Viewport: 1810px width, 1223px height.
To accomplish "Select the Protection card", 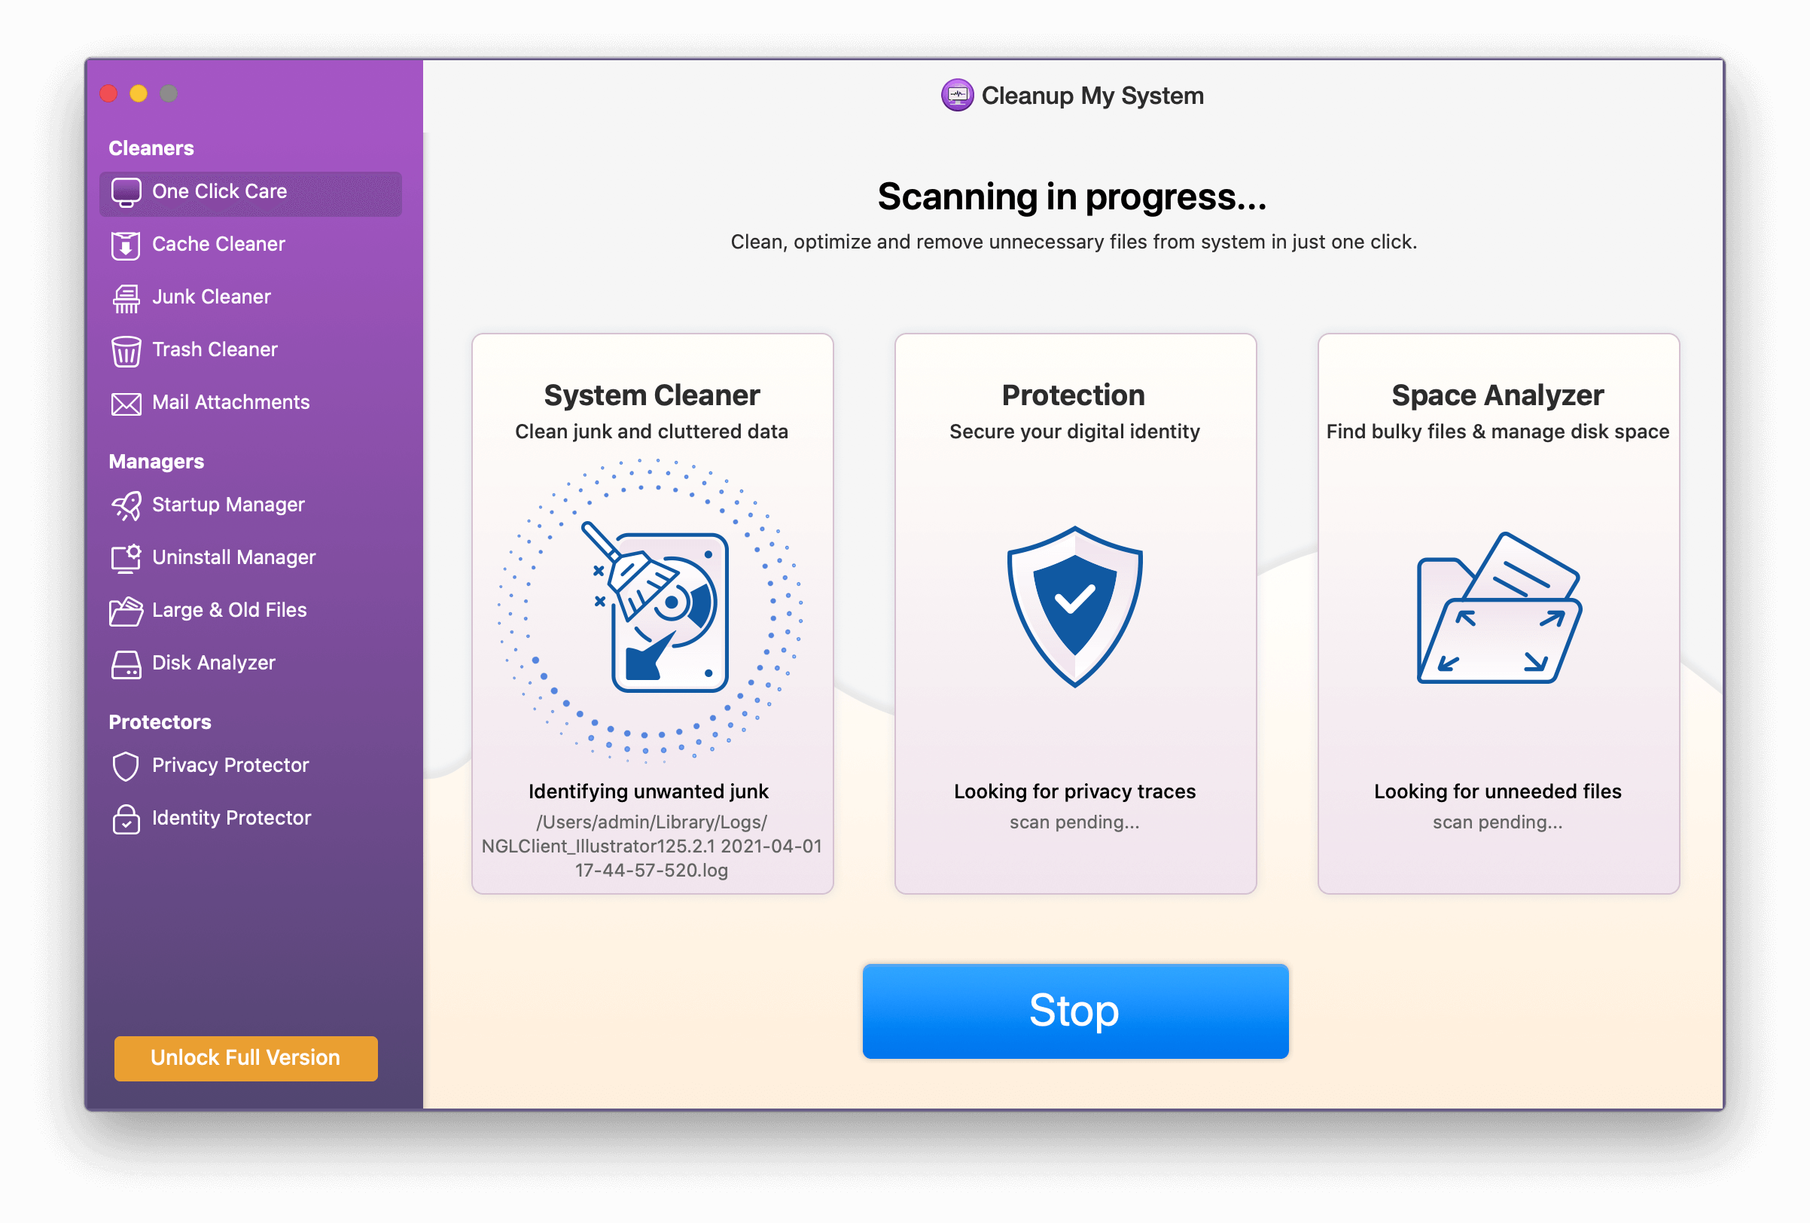I will click(1074, 615).
